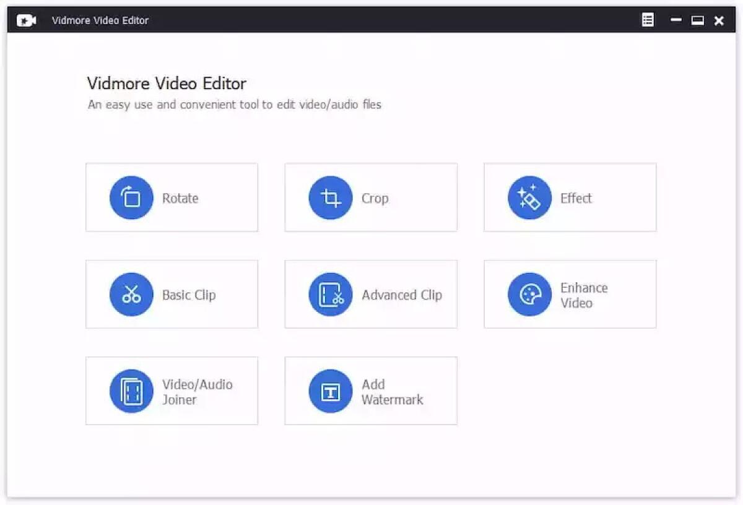Open the Rotate feature

(x=172, y=197)
